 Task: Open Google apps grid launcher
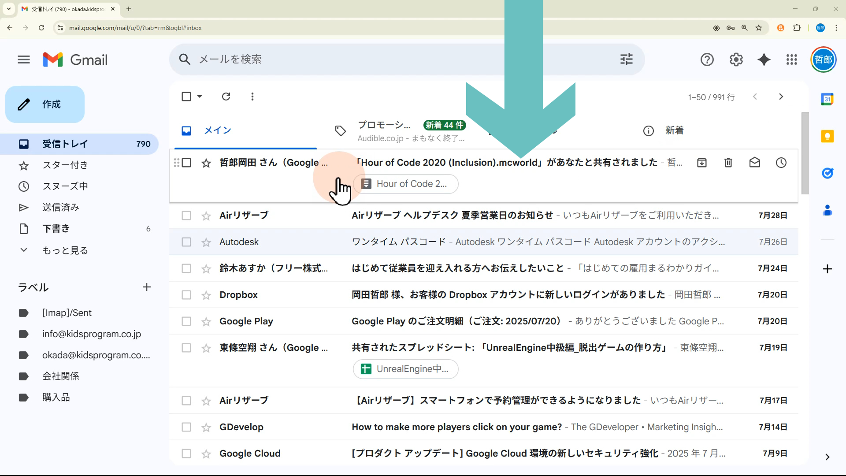[791, 59]
